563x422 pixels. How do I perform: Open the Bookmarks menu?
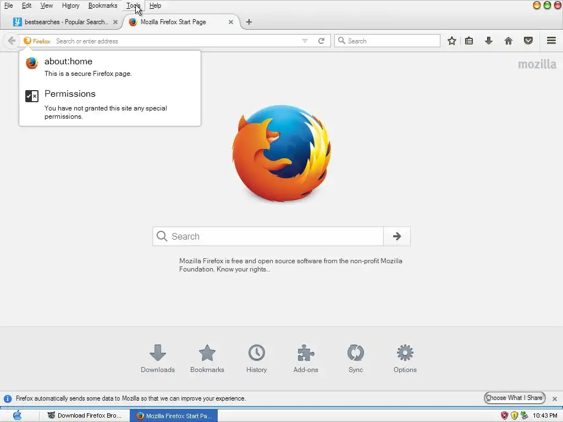pyautogui.click(x=103, y=5)
